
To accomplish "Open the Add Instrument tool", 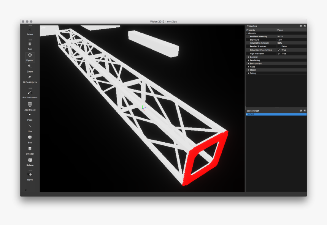I will coord(29,94).
